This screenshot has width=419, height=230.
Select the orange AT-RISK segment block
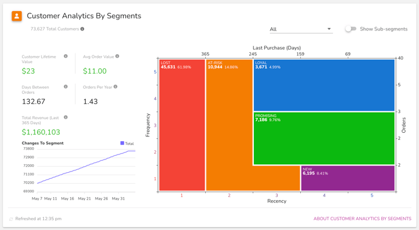[229, 125]
